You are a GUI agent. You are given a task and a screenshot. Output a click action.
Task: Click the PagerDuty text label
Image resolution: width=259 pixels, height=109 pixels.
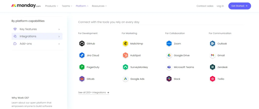(x=93, y=67)
